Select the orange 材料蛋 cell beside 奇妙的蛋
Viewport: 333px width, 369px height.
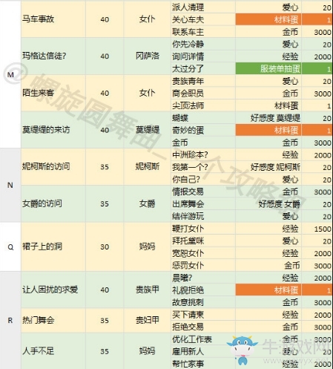coord(268,130)
